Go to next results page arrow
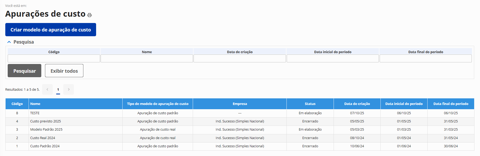Image resolution: width=480 pixels, height=156 pixels. point(69,89)
